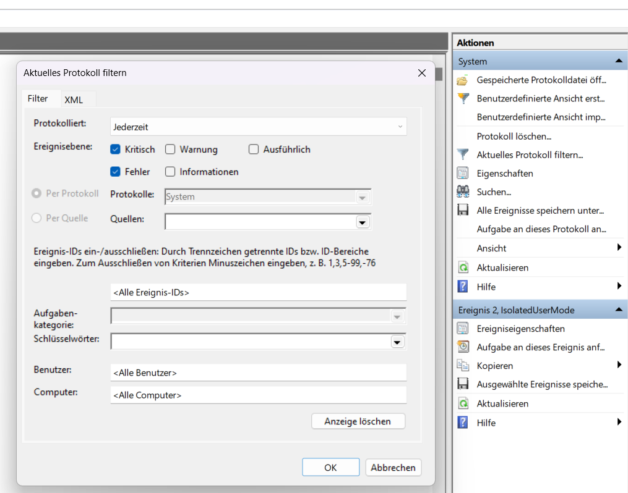Open the Protokolliert Jederzeit dropdown
628x493 pixels.
[x=259, y=127]
